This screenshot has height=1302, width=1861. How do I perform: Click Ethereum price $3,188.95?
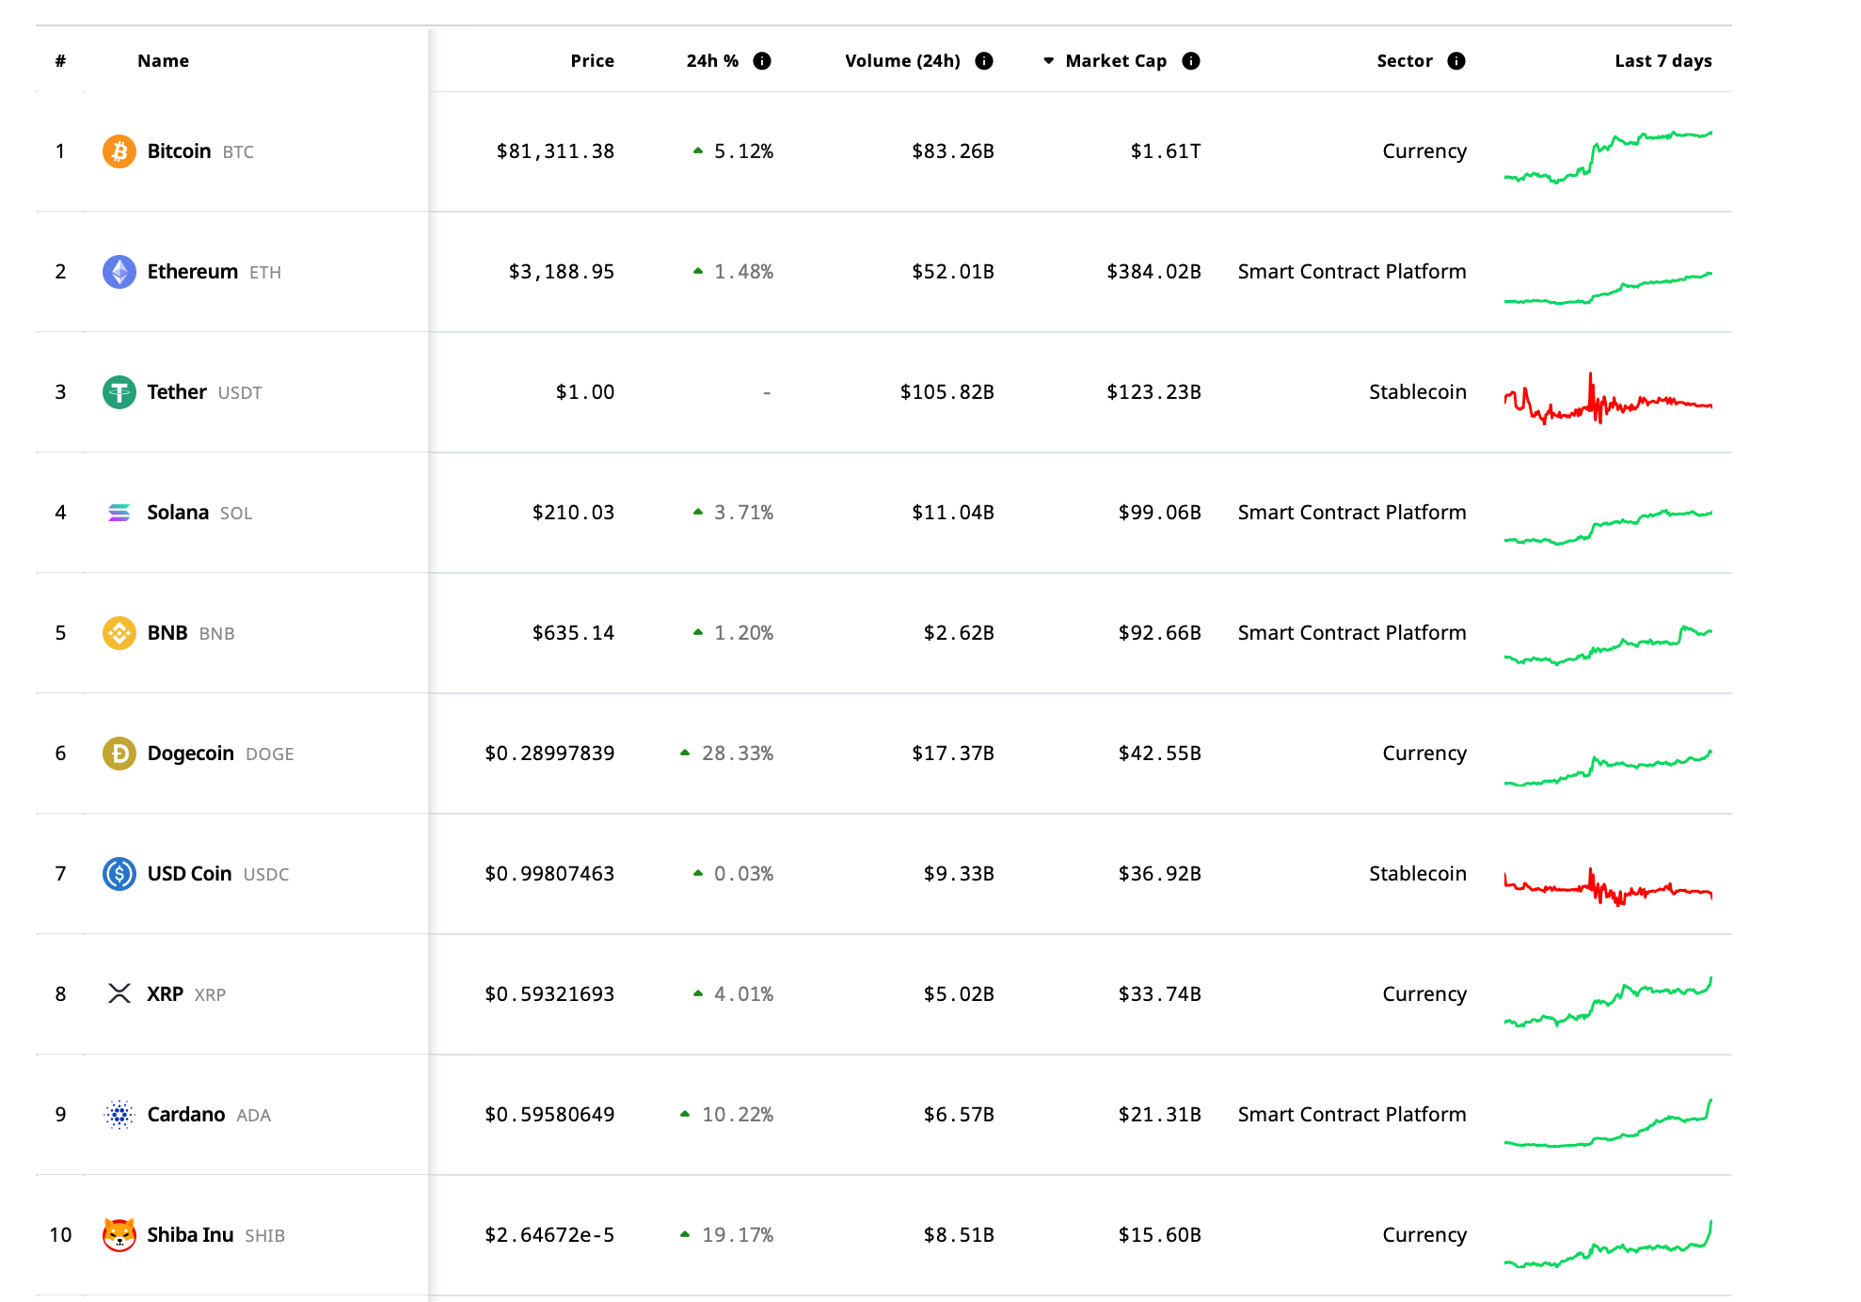click(x=562, y=272)
